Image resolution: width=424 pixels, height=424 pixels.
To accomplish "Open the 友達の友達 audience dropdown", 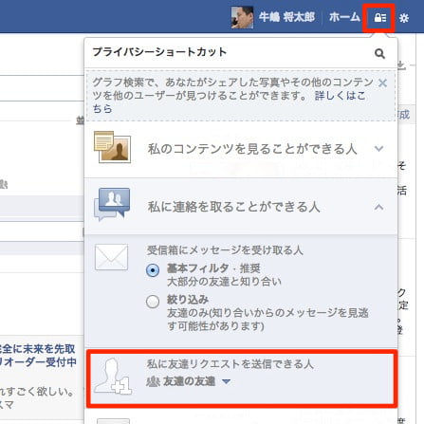I will (x=189, y=381).
